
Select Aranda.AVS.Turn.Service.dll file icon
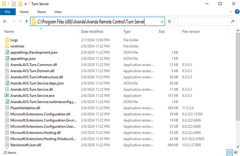click(x=7, y=89)
